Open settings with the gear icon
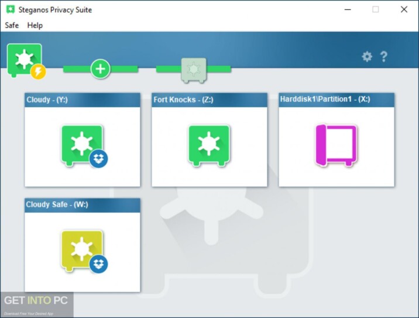 click(367, 56)
